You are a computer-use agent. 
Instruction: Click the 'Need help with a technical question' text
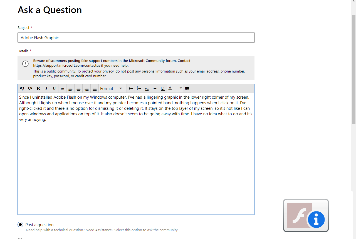102,230
